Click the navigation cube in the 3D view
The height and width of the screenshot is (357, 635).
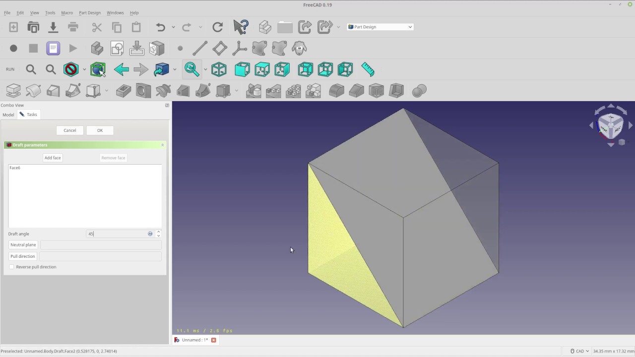[611, 125]
